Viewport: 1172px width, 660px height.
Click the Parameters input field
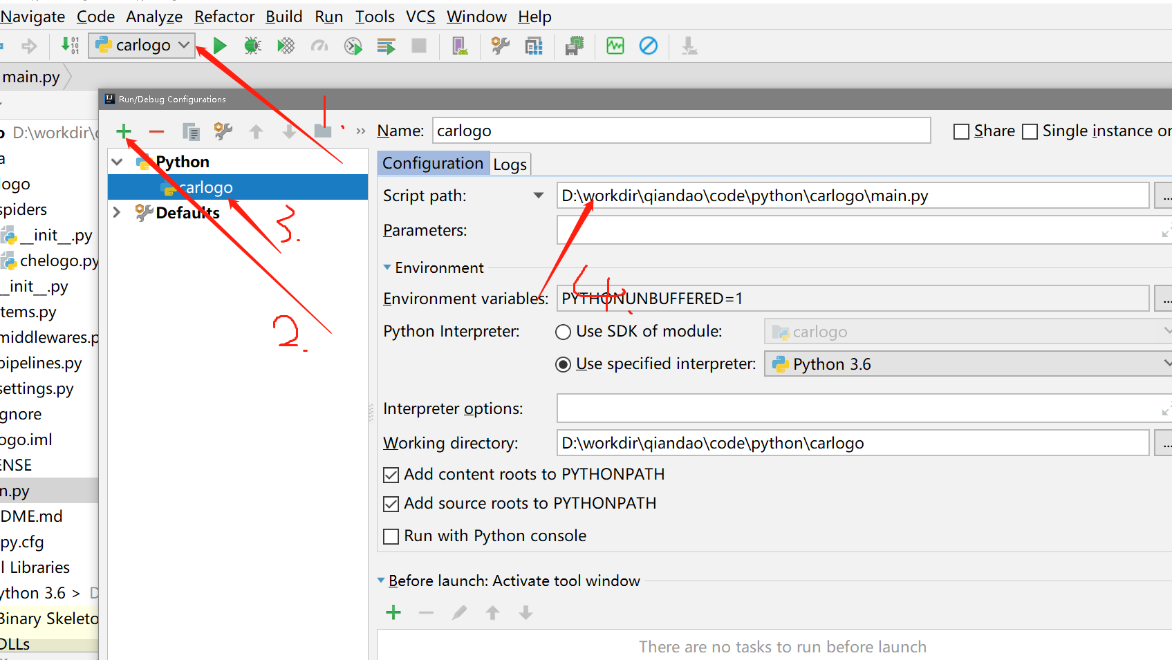click(864, 230)
